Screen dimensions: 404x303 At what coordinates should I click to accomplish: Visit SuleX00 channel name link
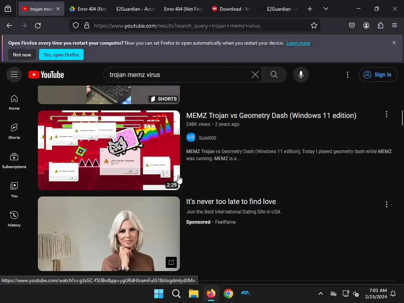click(x=208, y=138)
